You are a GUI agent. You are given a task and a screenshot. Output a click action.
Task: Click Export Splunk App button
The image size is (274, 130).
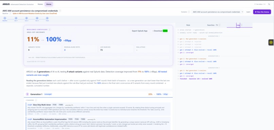(140, 31)
